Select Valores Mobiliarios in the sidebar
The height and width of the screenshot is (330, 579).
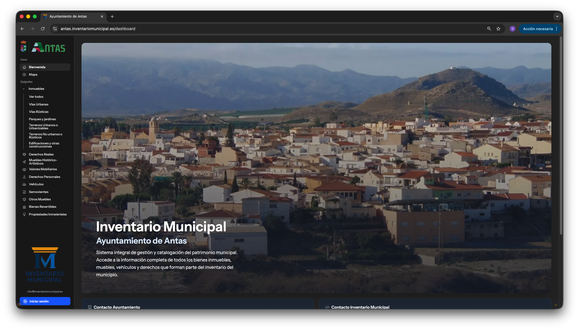pyautogui.click(x=43, y=169)
